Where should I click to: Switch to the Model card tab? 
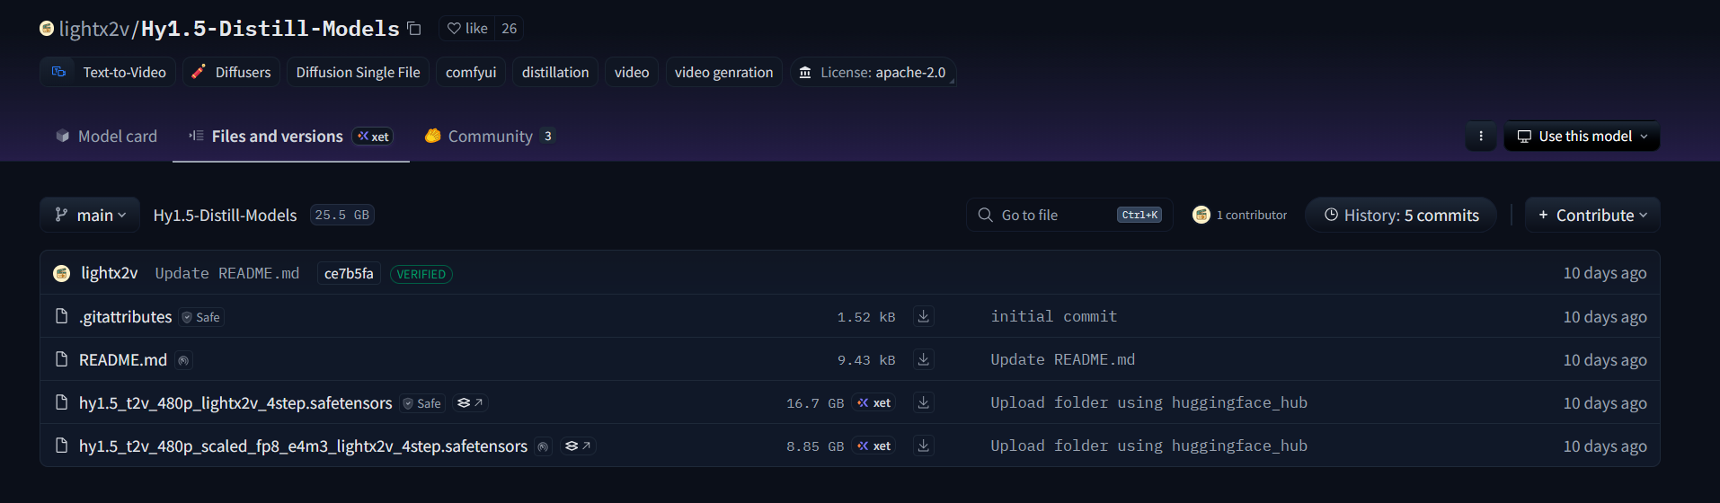(106, 137)
